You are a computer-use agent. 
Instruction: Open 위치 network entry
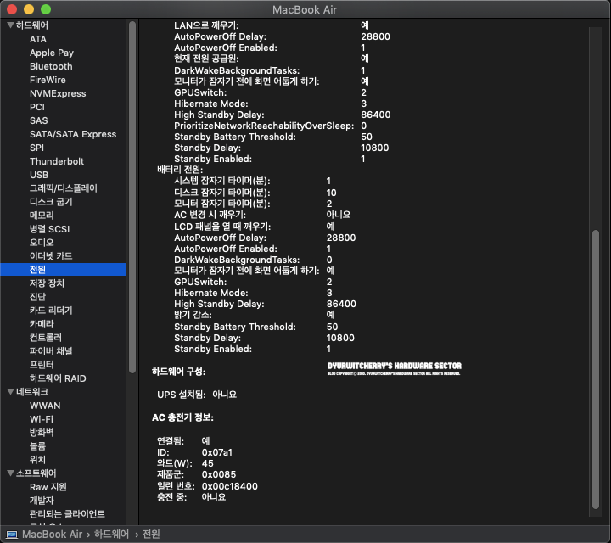tap(37, 460)
